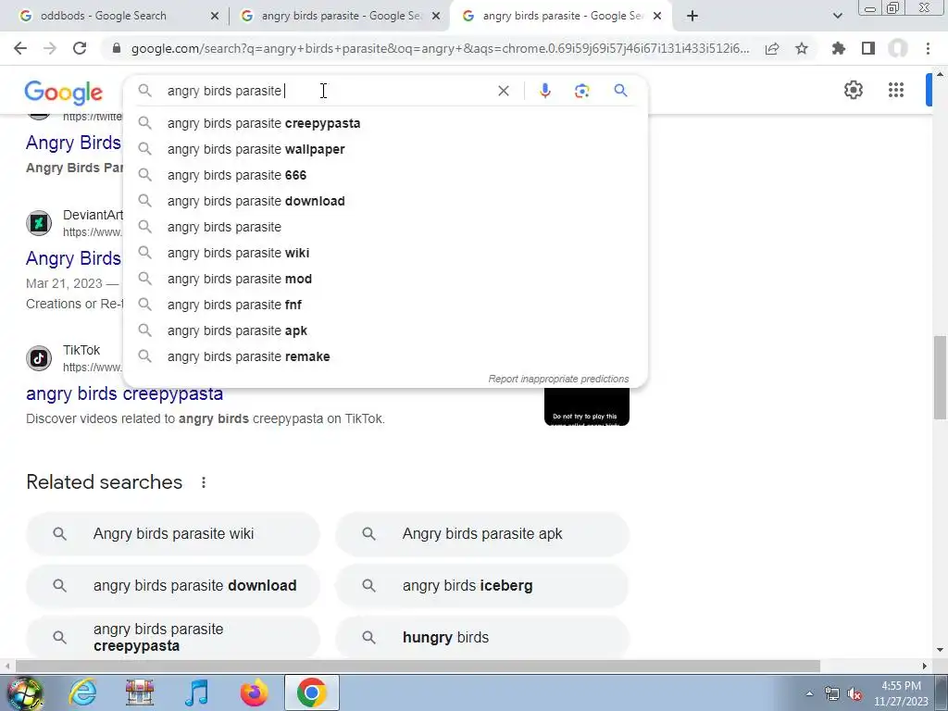Choose suggestion angry birds parasite apk
This screenshot has width=948, height=711.
[x=385, y=331]
